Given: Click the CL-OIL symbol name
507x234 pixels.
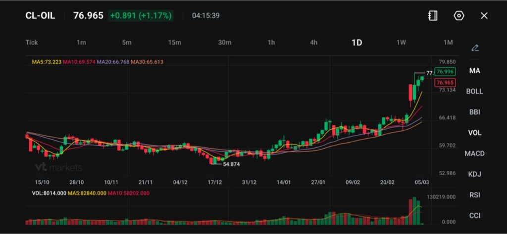Looking at the screenshot, I should coord(40,16).
